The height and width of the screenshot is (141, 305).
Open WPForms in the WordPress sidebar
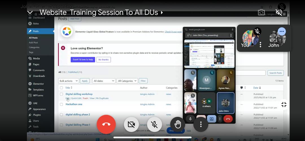pyautogui.click(x=38, y=96)
